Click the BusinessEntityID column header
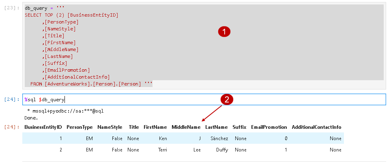This screenshot has width=391, height=162. coord(43,127)
